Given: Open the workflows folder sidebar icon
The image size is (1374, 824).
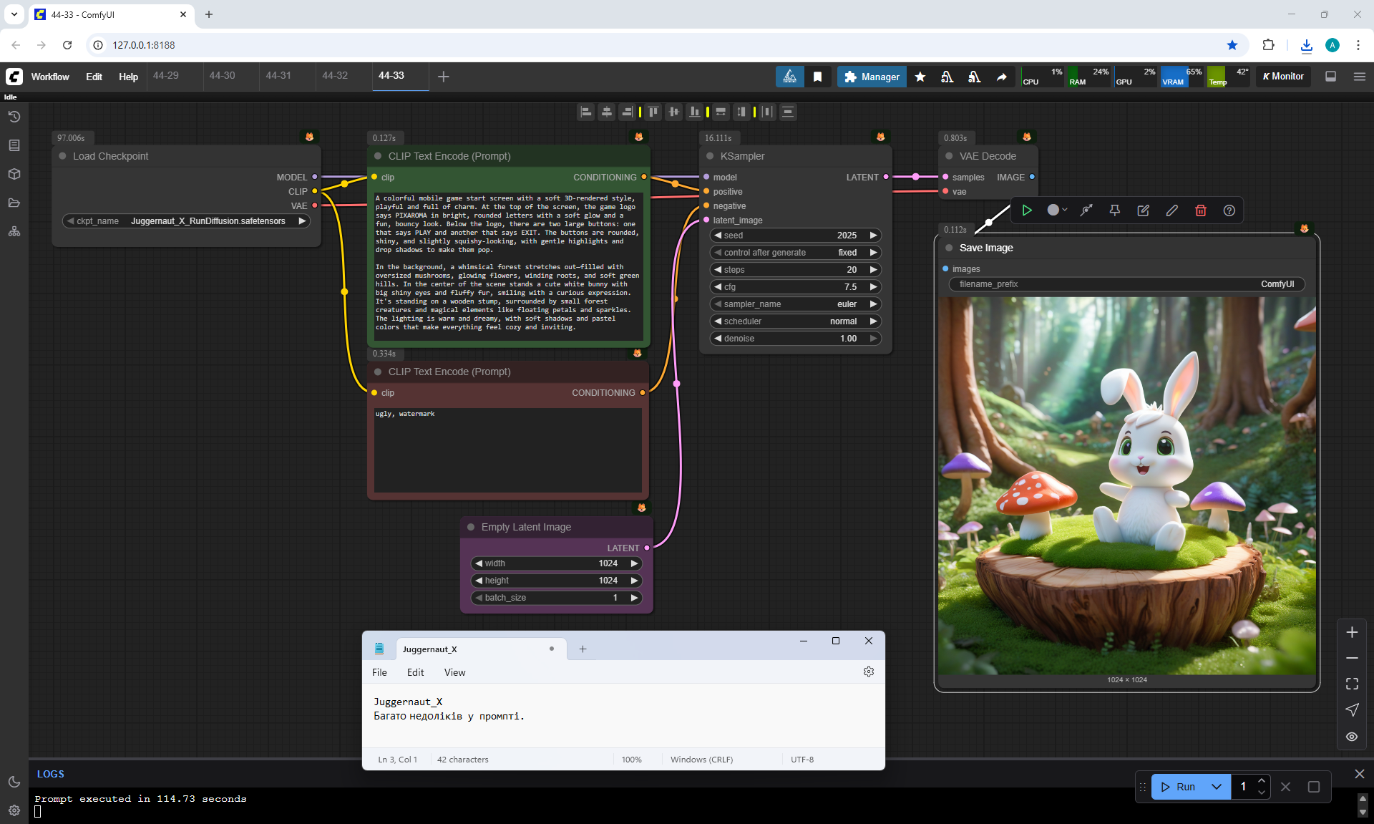Looking at the screenshot, I should tap(14, 203).
